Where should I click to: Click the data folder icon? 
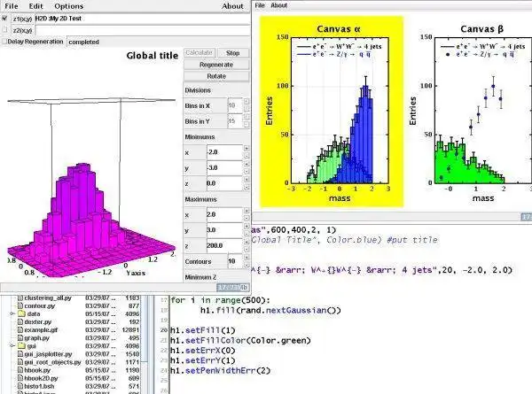pos(21,313)
